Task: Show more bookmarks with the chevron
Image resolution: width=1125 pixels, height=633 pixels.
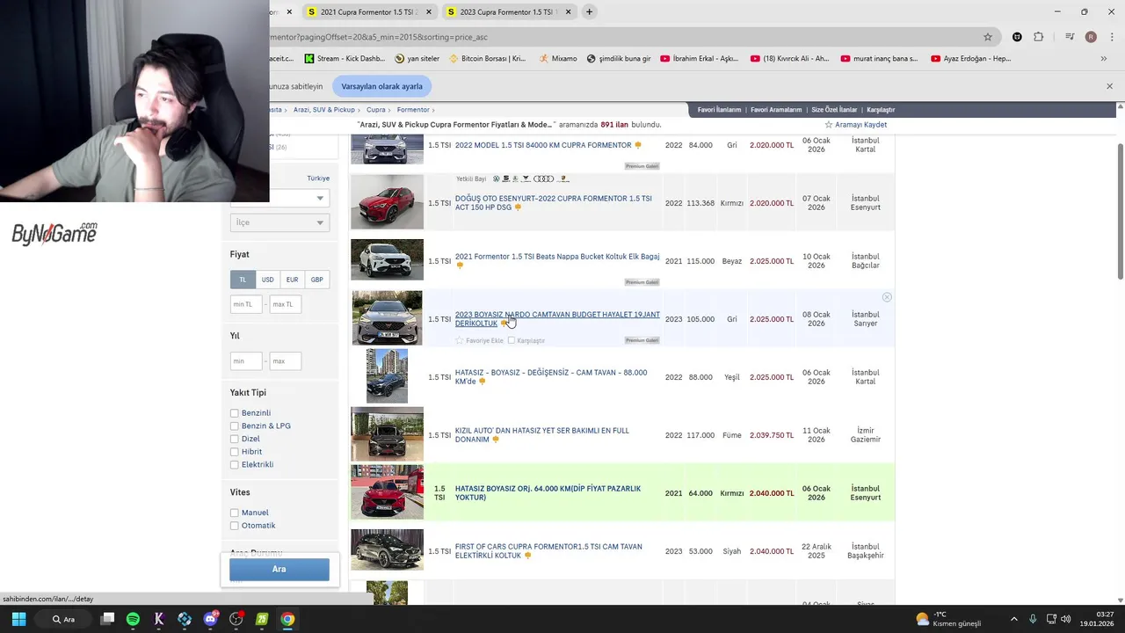Action: tap(1104, 59)
